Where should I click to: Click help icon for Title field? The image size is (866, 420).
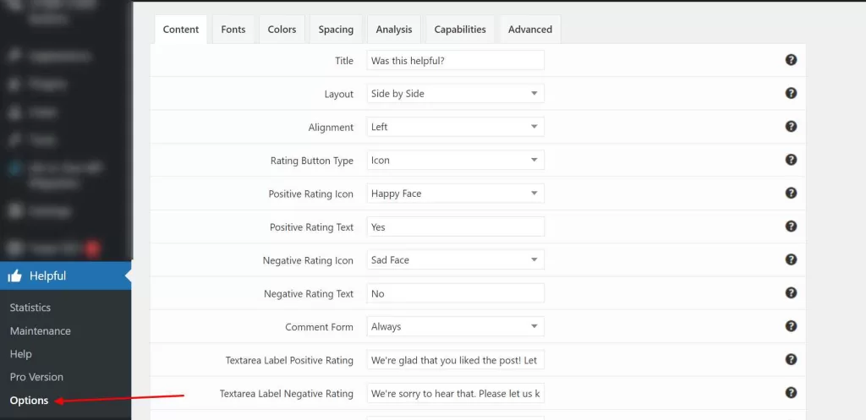(791, 60)
